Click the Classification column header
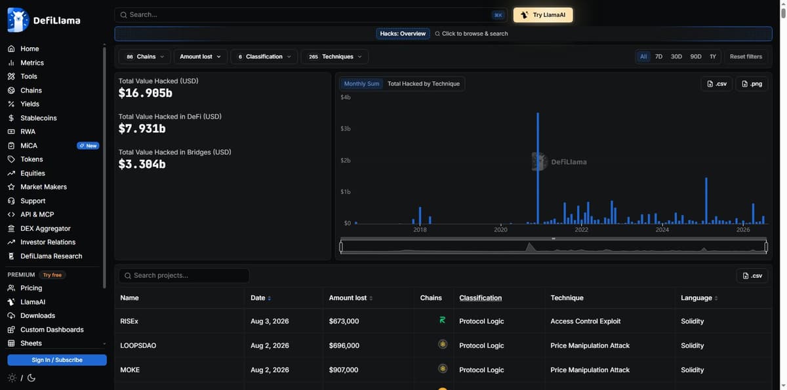Viewport: 787px width, 390px height. (481, 298)
